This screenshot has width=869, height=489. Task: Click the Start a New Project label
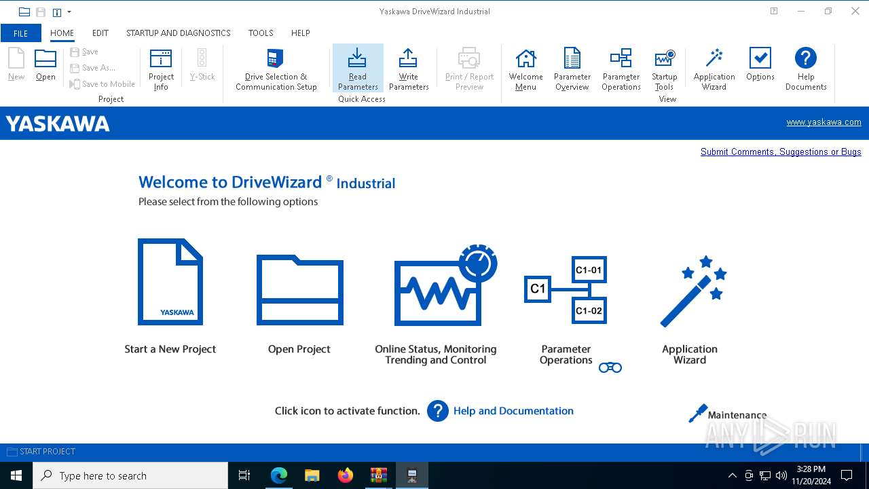point(170,349)
